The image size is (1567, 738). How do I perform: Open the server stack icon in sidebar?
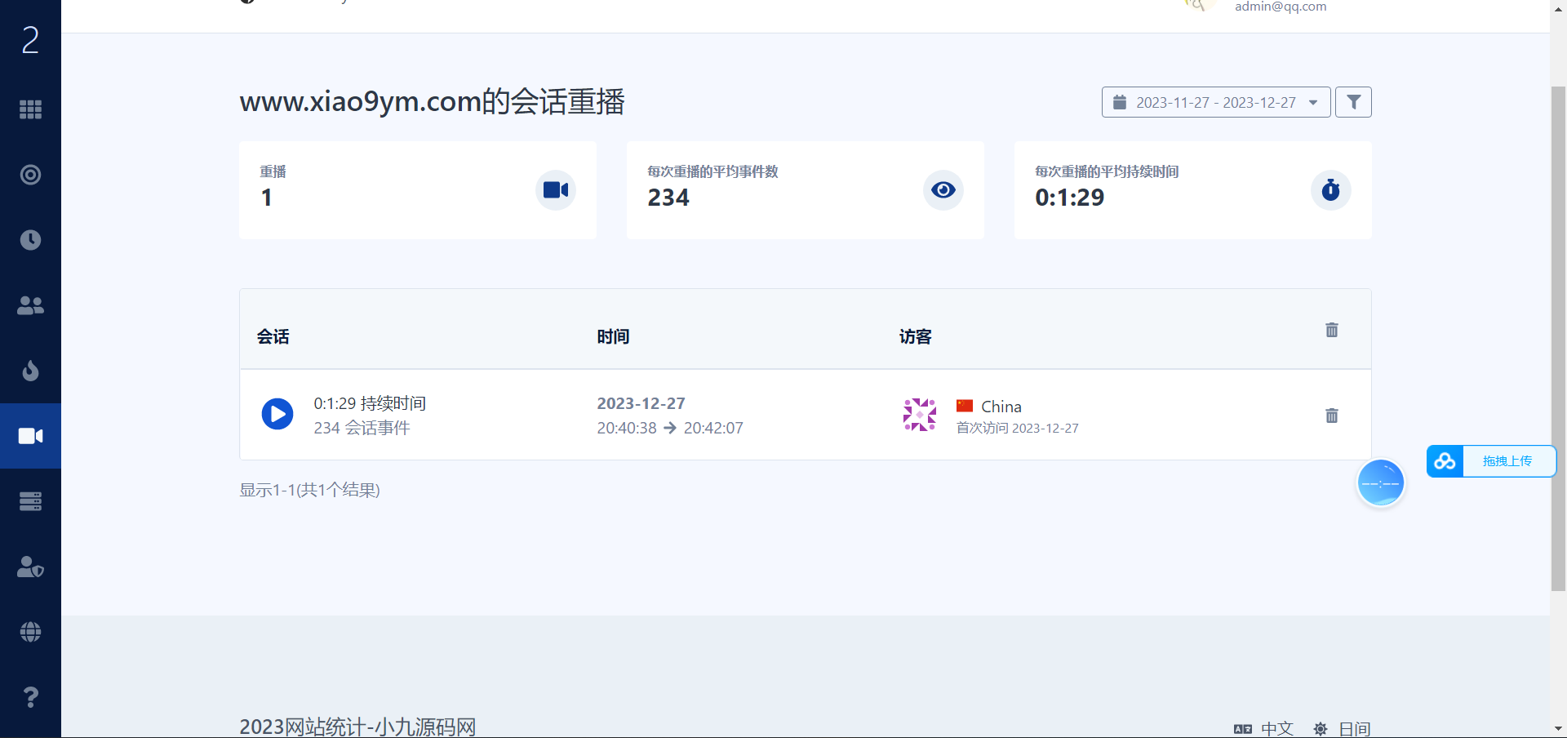[x=30, y=501]
